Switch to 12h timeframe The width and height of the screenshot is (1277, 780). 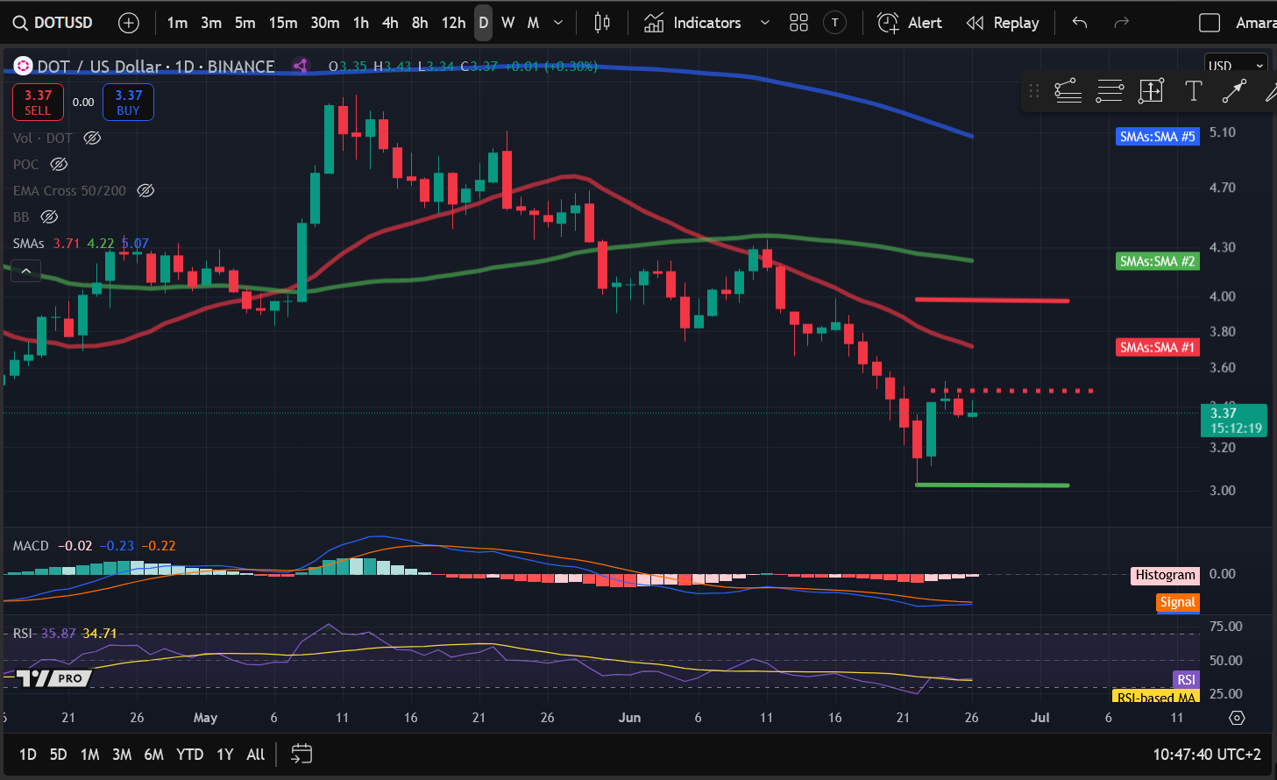pyautogui.click(x=453, y=23)
